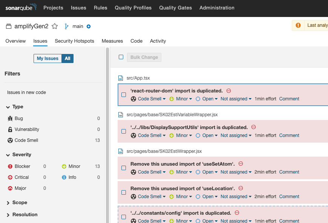Click the SonarQube logo

pos(21,8)
